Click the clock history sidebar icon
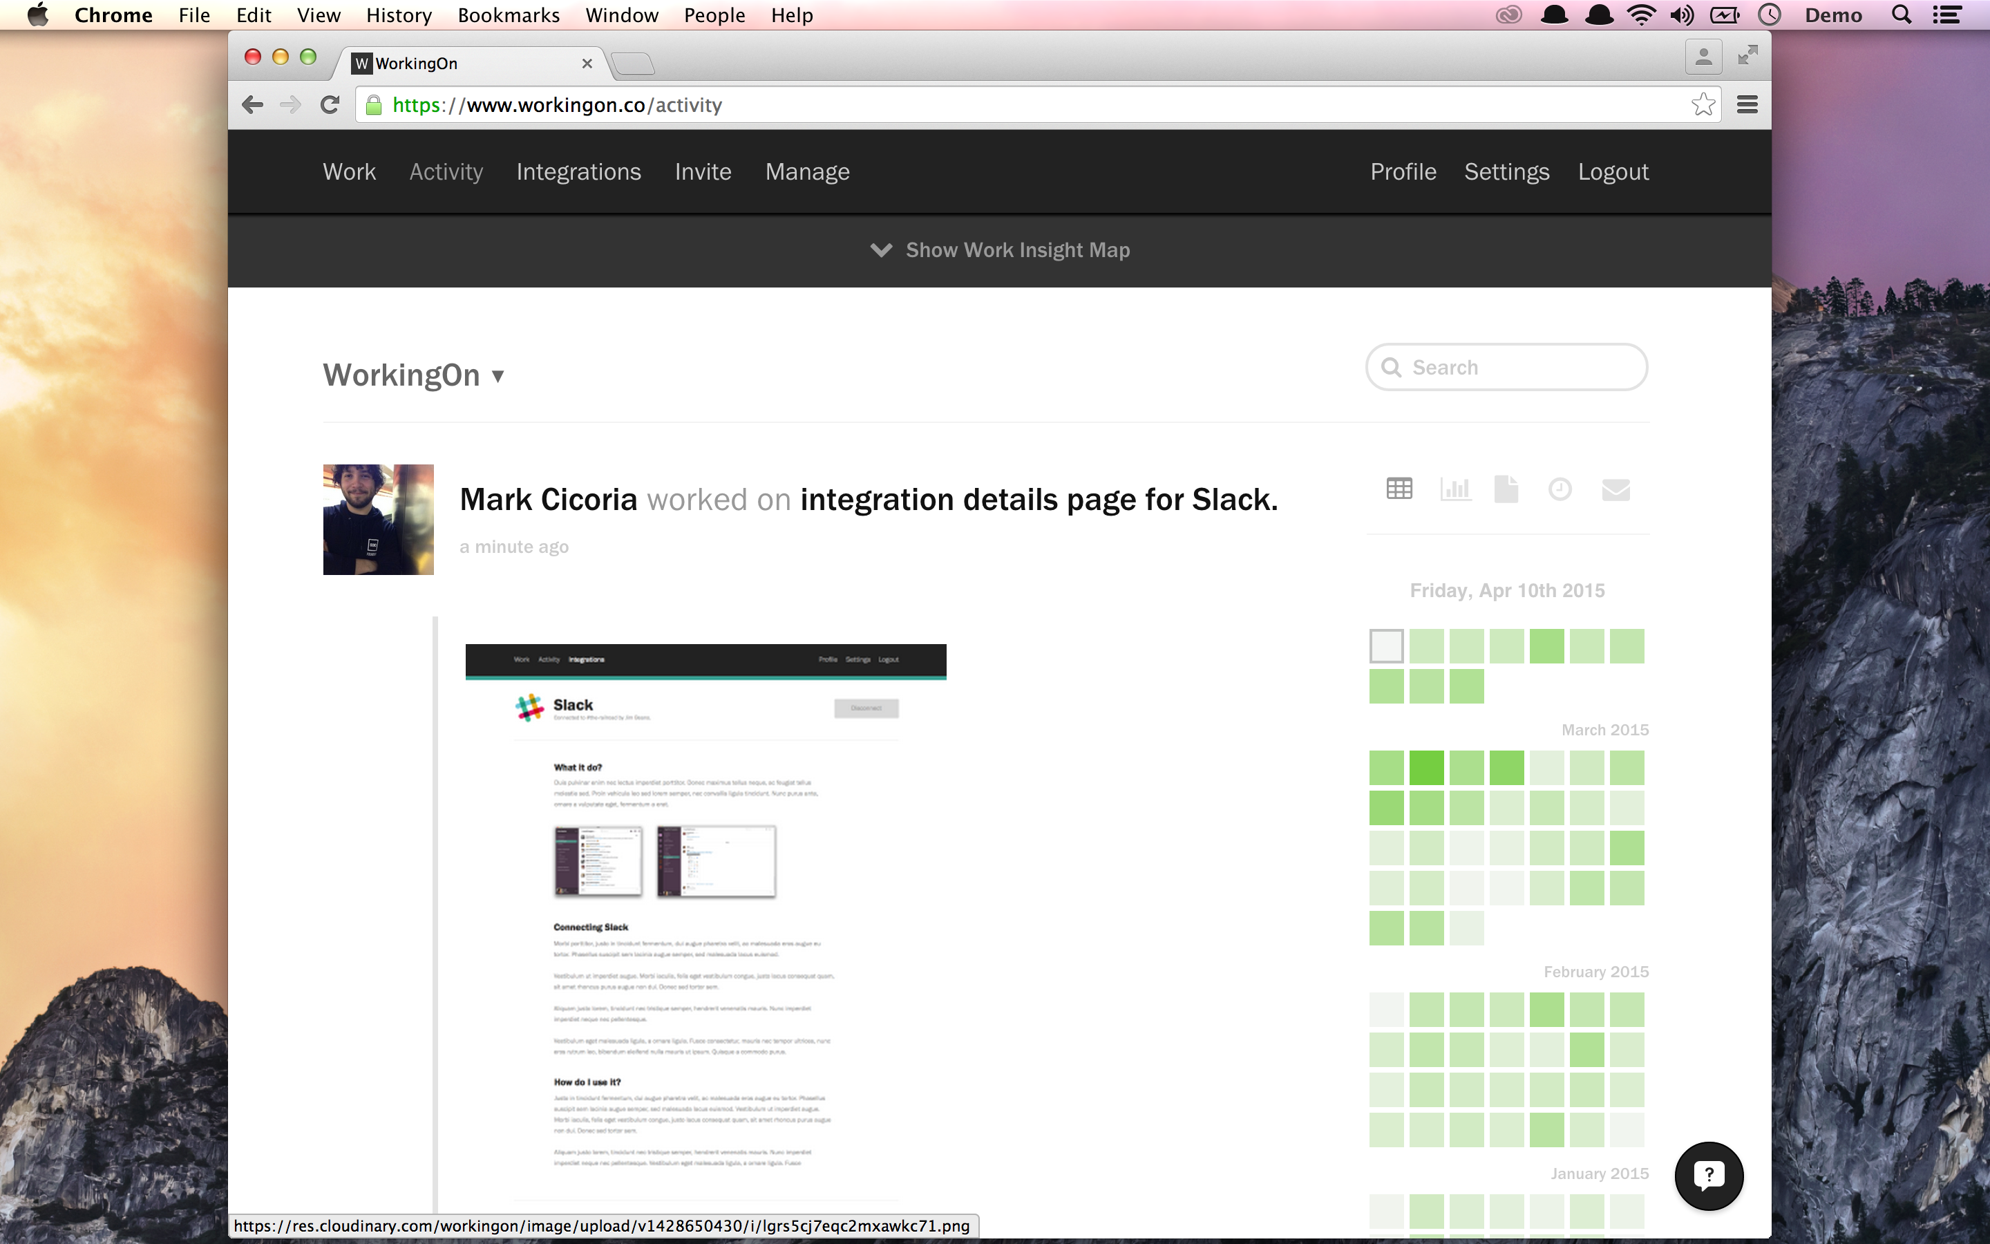Screen dimensions: 1990x1244 tap(1560, 489)
